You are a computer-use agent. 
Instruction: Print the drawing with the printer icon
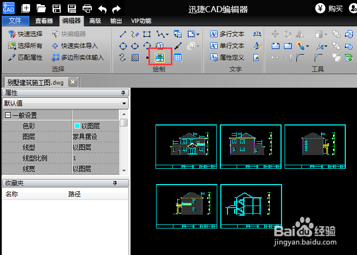[x=87, y=9]
